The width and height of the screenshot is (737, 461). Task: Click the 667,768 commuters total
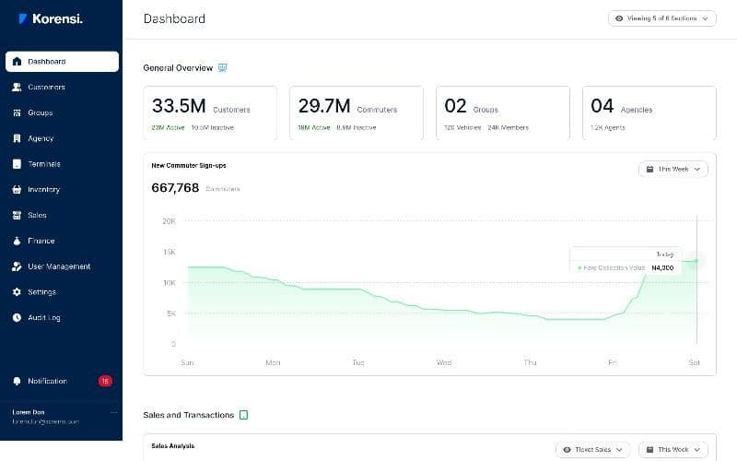175,188
